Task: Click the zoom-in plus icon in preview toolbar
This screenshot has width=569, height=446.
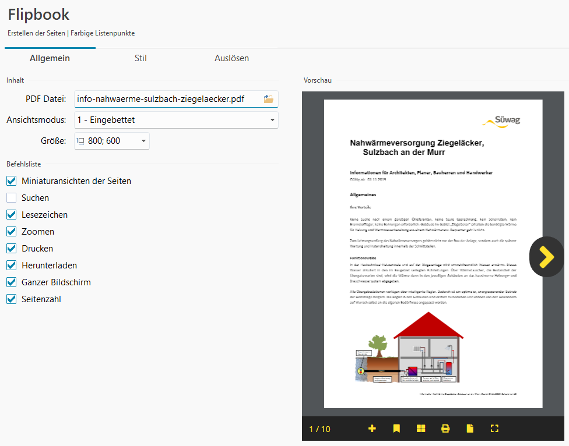Action: pyautogui.click(x=372, y=429)
